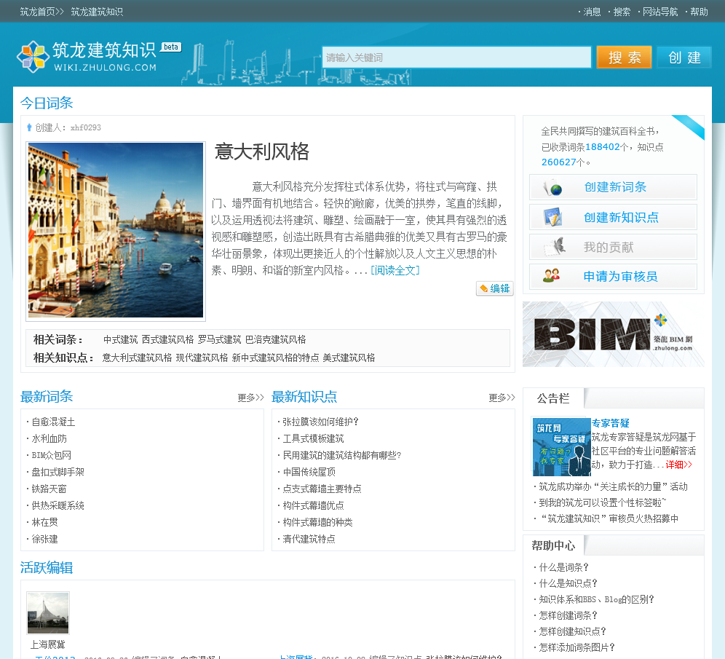This screenshot has width=725, height=659.
Task: Click the 上海展辈 editor avatar thumbnail
Action: pos(48,612)
